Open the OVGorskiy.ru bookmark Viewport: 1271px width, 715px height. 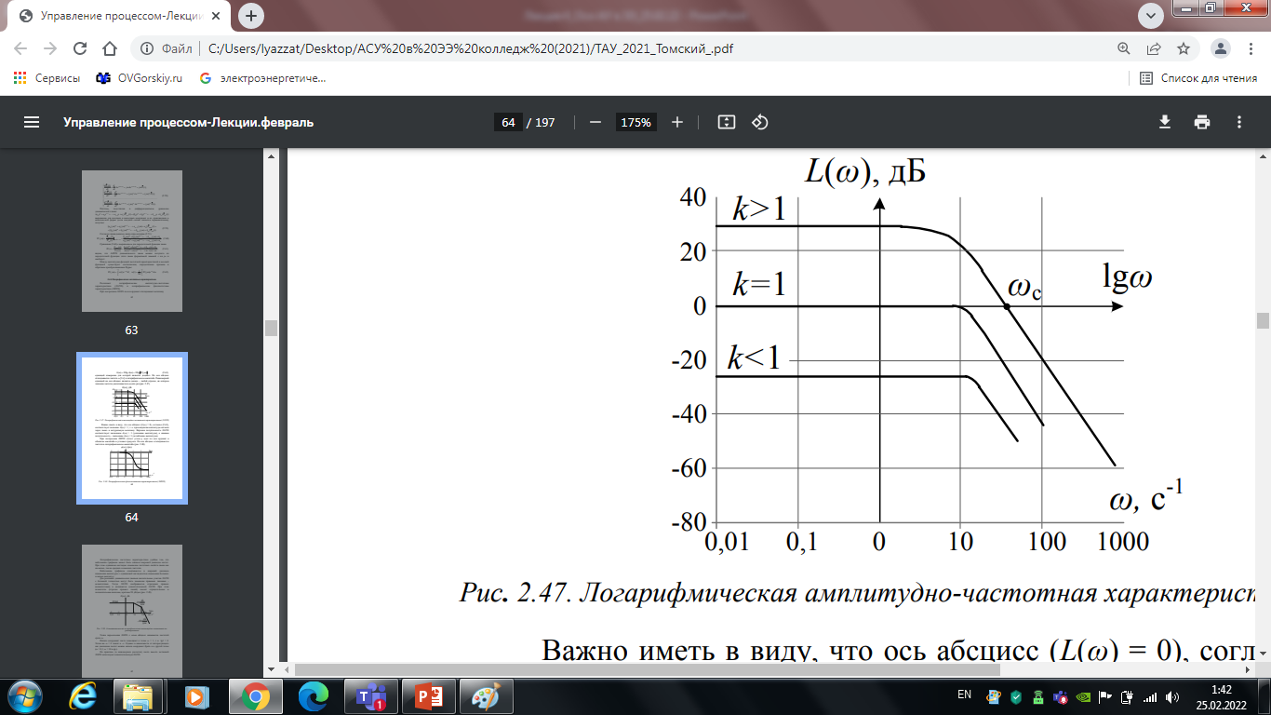tap(139, 78)
